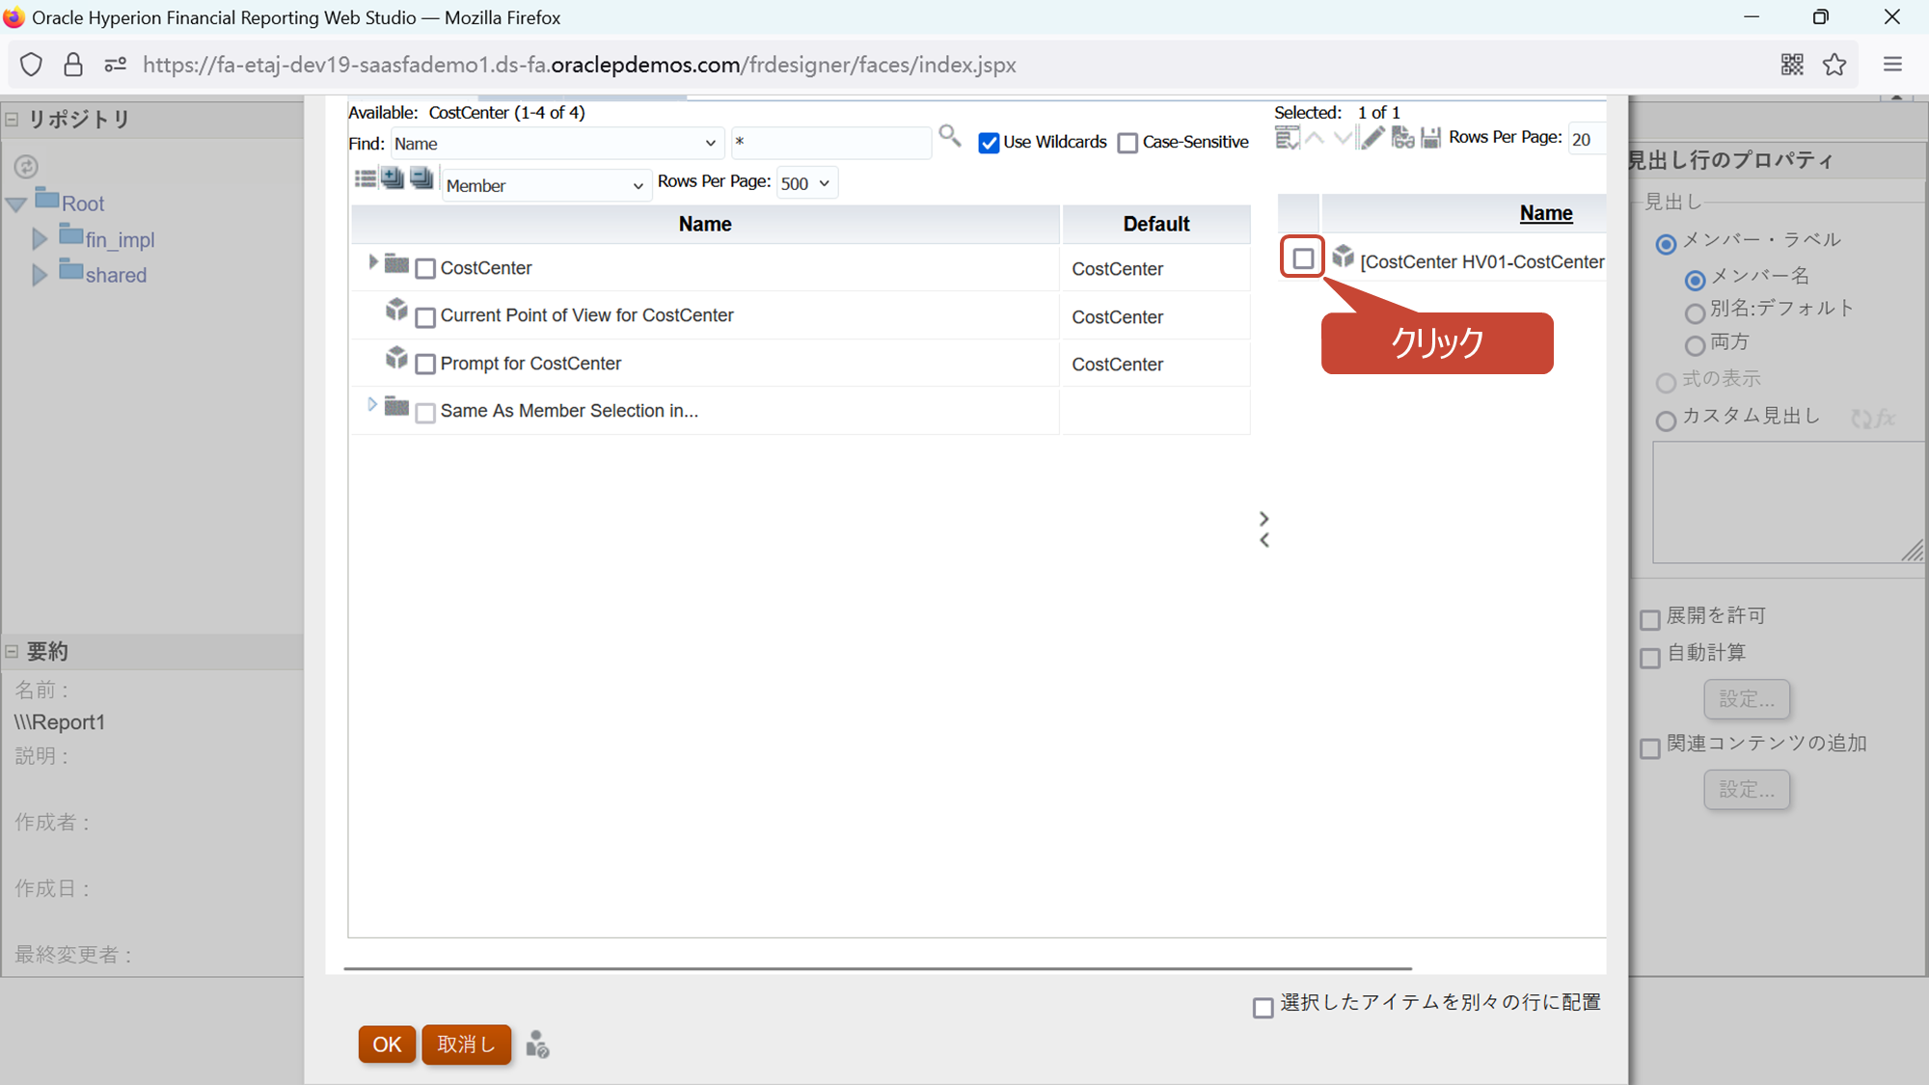The image size is (1929, 1085).
Task: Click the pencil edit icon in Selected toolbar
Action: 1372,138
